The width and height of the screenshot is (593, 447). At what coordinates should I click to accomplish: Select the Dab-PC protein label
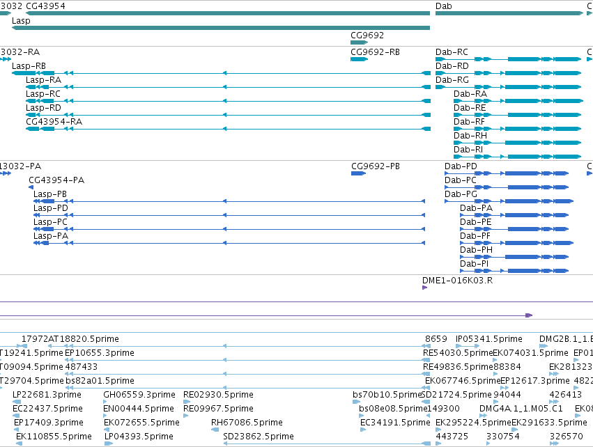(461, 180)
